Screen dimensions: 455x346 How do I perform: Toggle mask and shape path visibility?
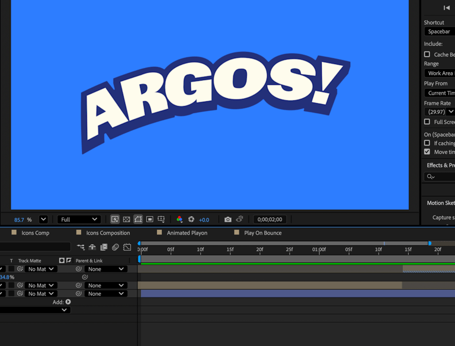(x=138, y=219)
